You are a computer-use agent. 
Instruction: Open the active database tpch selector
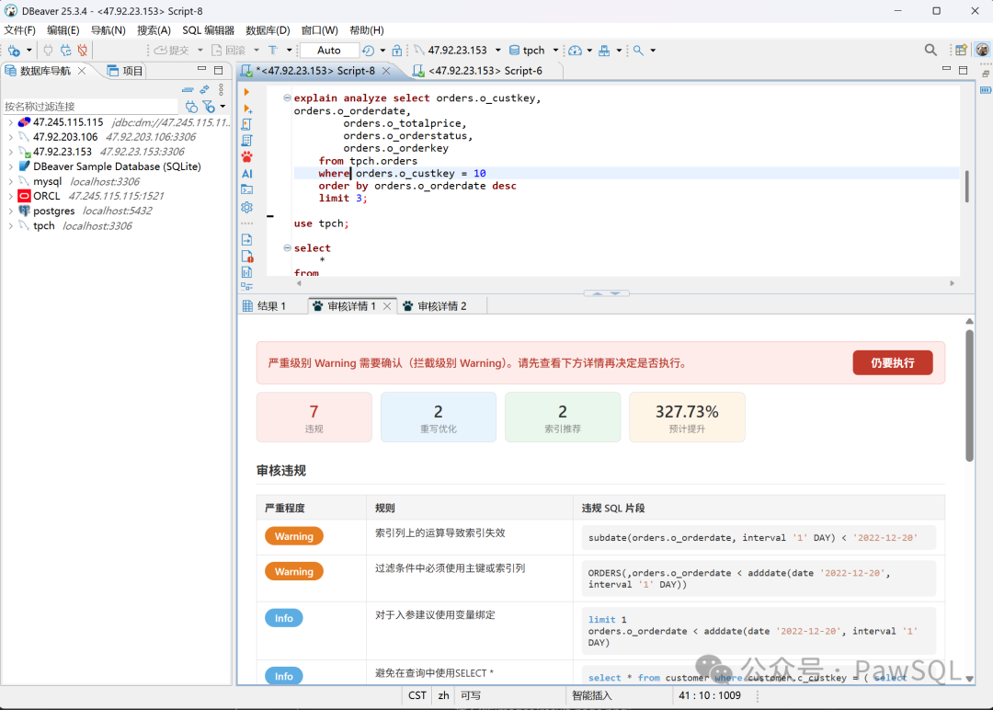534,50
